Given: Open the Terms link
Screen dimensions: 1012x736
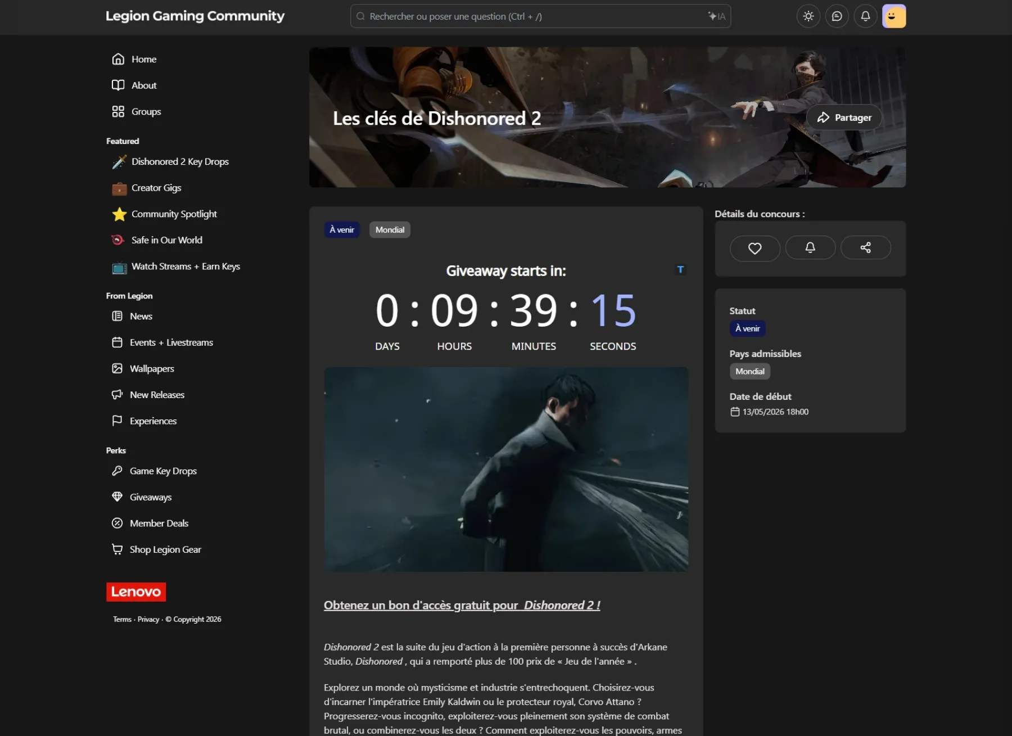Looking at the screenshot, I should [122, 619].
